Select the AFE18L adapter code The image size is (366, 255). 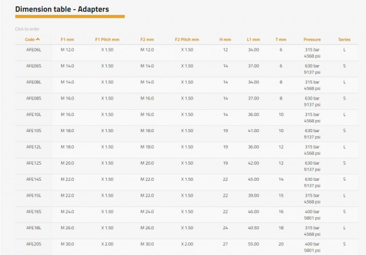(34, 228)
